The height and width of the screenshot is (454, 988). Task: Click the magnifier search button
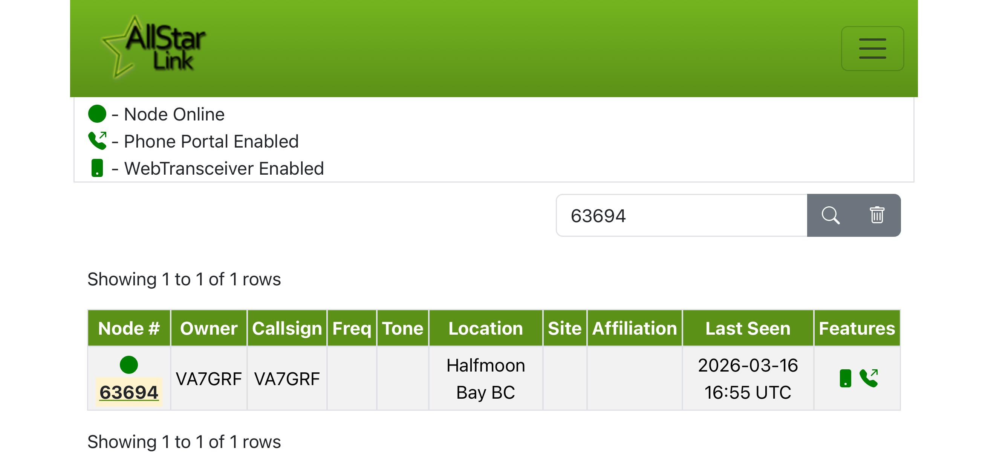tap(830, 215)
